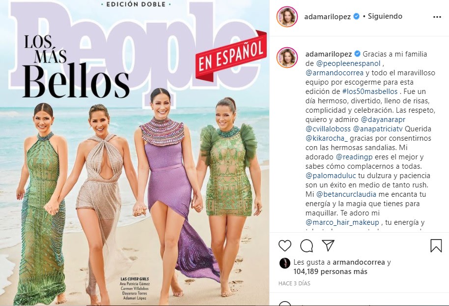The width and height of the screenshot is (449, 306).
Task: Open comments via the speech bubble icon
Action: (x=307, y=246)
